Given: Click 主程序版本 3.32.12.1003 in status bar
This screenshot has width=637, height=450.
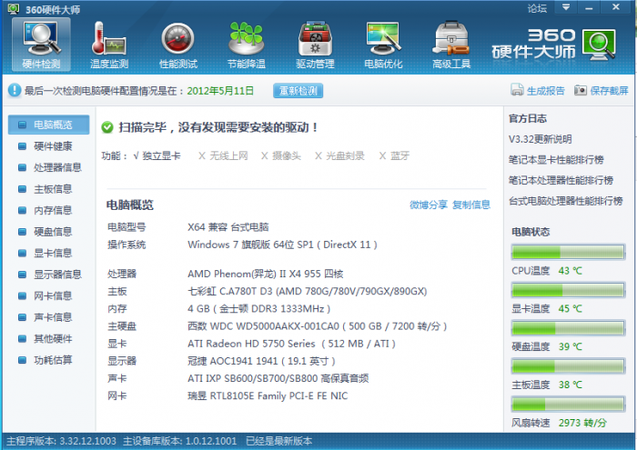Looking at the screenshot, I should tap(61, 441).
